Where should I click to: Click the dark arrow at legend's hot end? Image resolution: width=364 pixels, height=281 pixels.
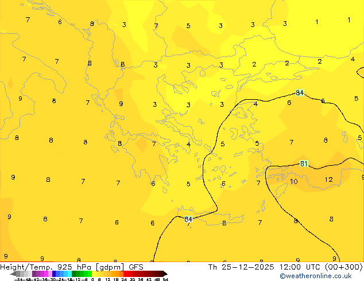point(165,274)
